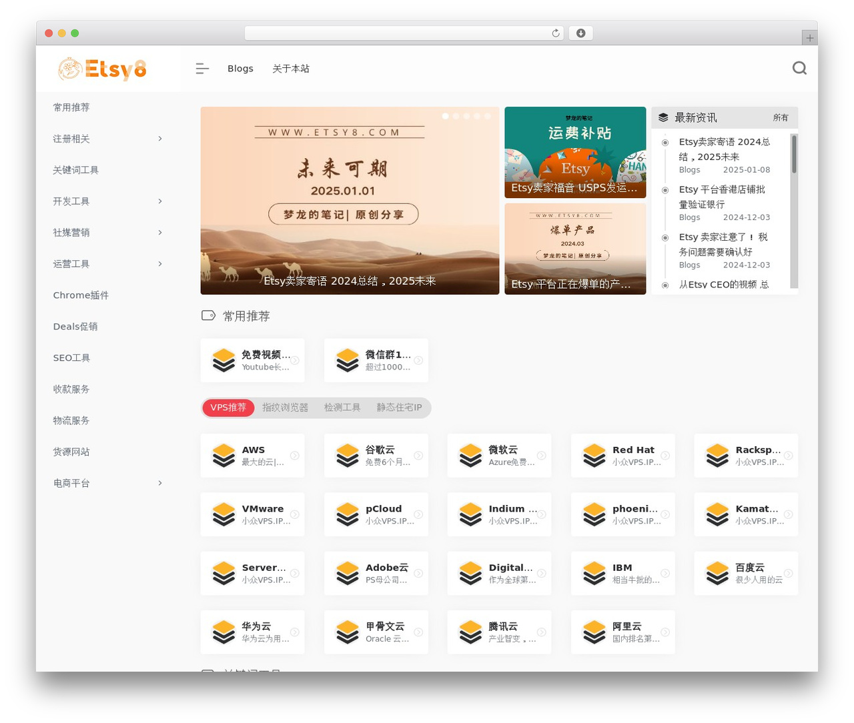854x723 pixels.
Task: Open the IBM card icon
Action: tap(594, 573)
